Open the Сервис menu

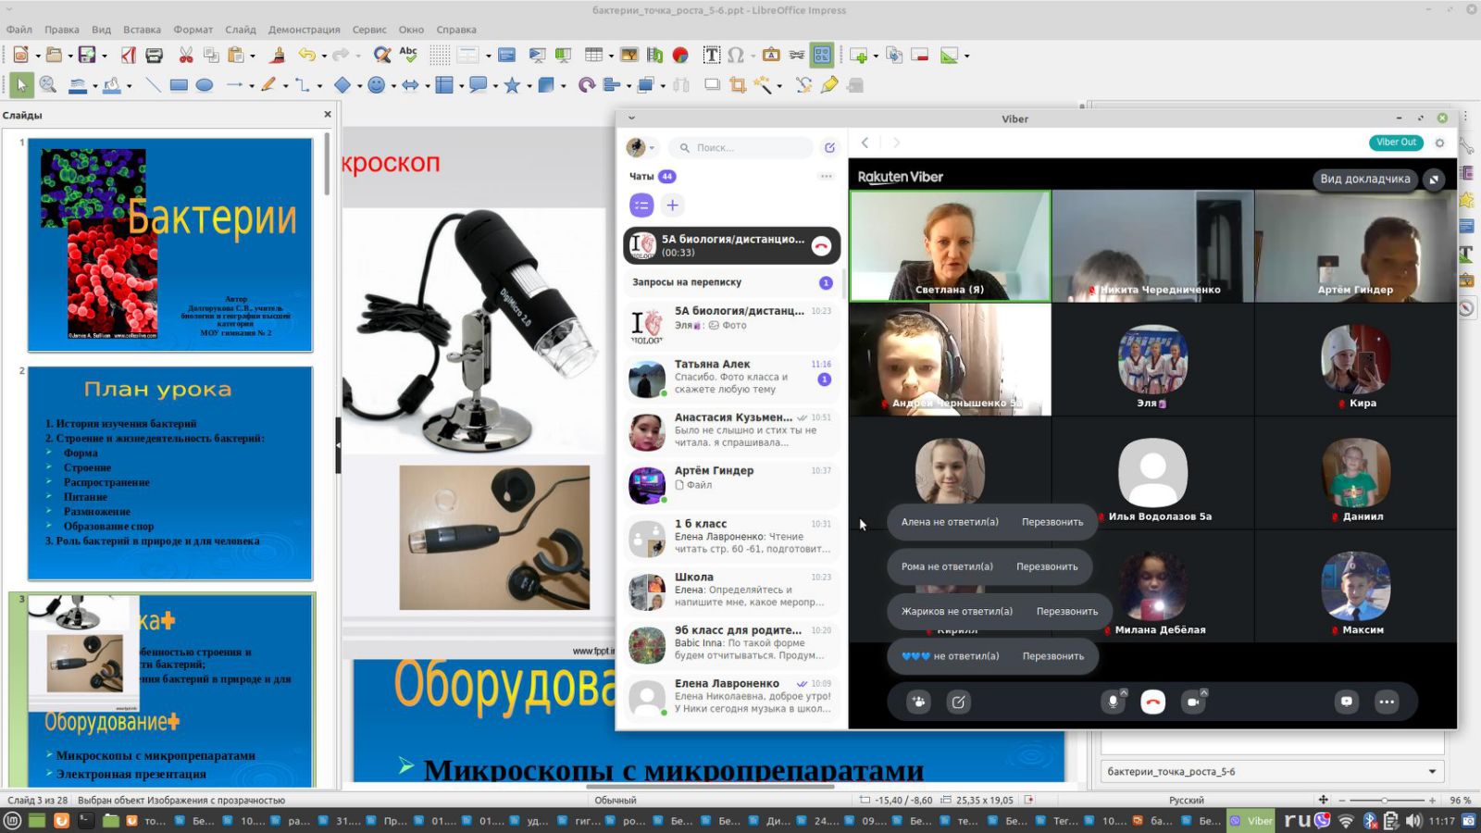click(369, 30)
